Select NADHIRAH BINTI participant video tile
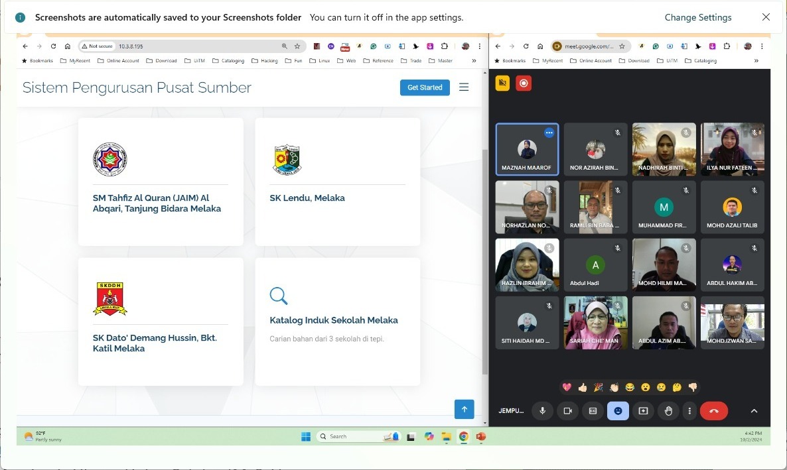Image resolution: width=787 pixels, height=470 pixels. click(664, 149)
